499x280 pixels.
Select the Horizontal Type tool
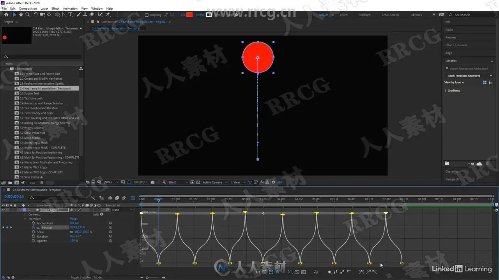tap(70, 14)
